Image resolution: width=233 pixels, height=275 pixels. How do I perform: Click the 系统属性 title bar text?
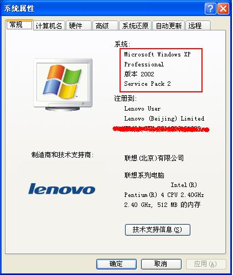click(19, 8)
